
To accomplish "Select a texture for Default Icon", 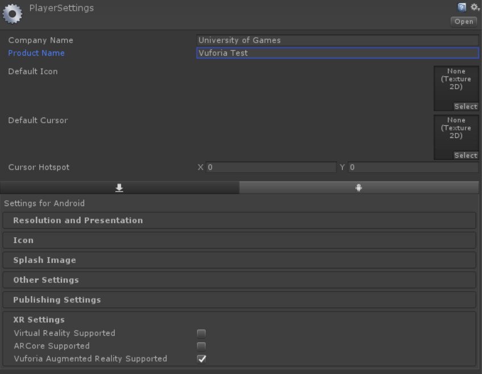I will [x=466, y=107].
